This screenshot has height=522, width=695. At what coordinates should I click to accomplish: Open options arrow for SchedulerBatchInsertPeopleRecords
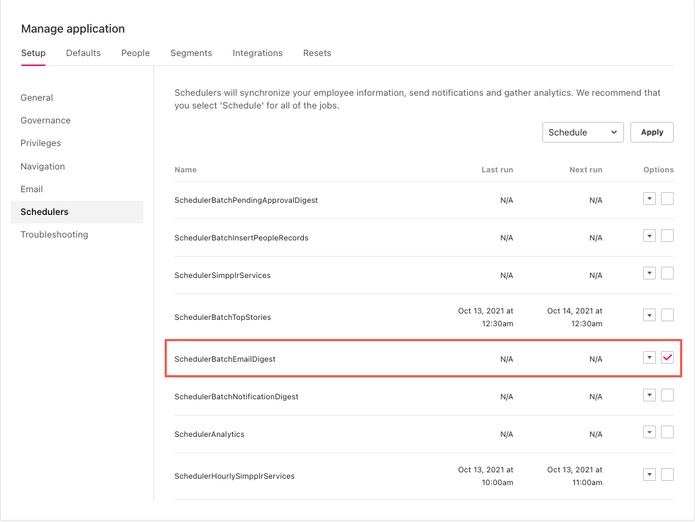[650, 236]
